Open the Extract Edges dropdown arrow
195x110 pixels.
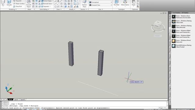(53, 1)
